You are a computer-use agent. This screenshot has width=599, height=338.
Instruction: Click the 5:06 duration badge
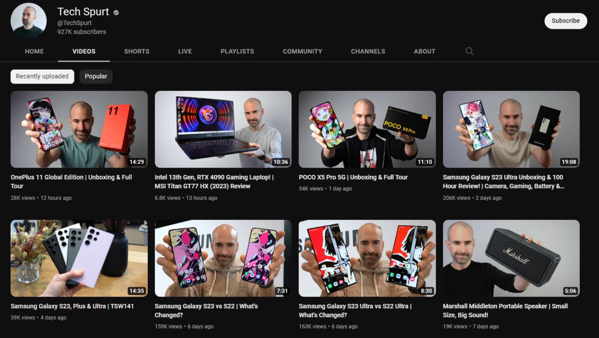tap(570, 291)
